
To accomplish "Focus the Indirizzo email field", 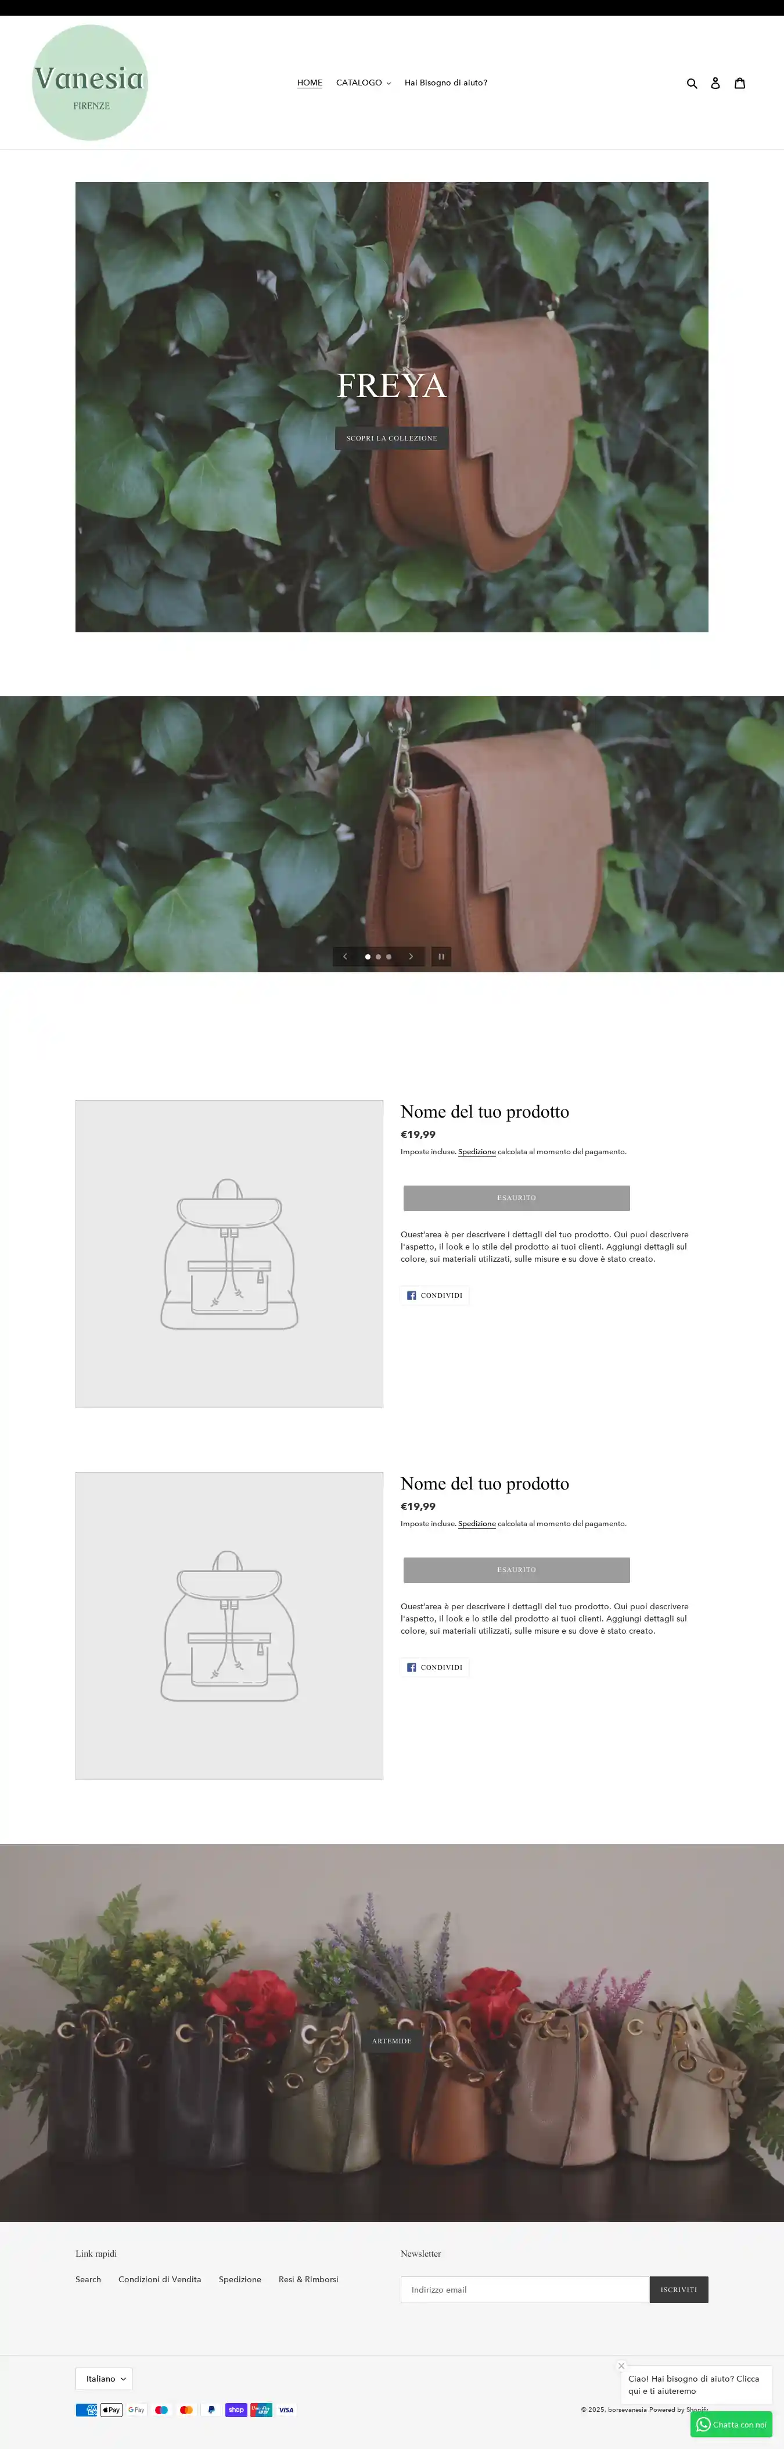I will pos(526,2289).
